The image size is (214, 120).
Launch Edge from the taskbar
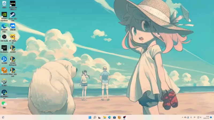click(109, 117)
